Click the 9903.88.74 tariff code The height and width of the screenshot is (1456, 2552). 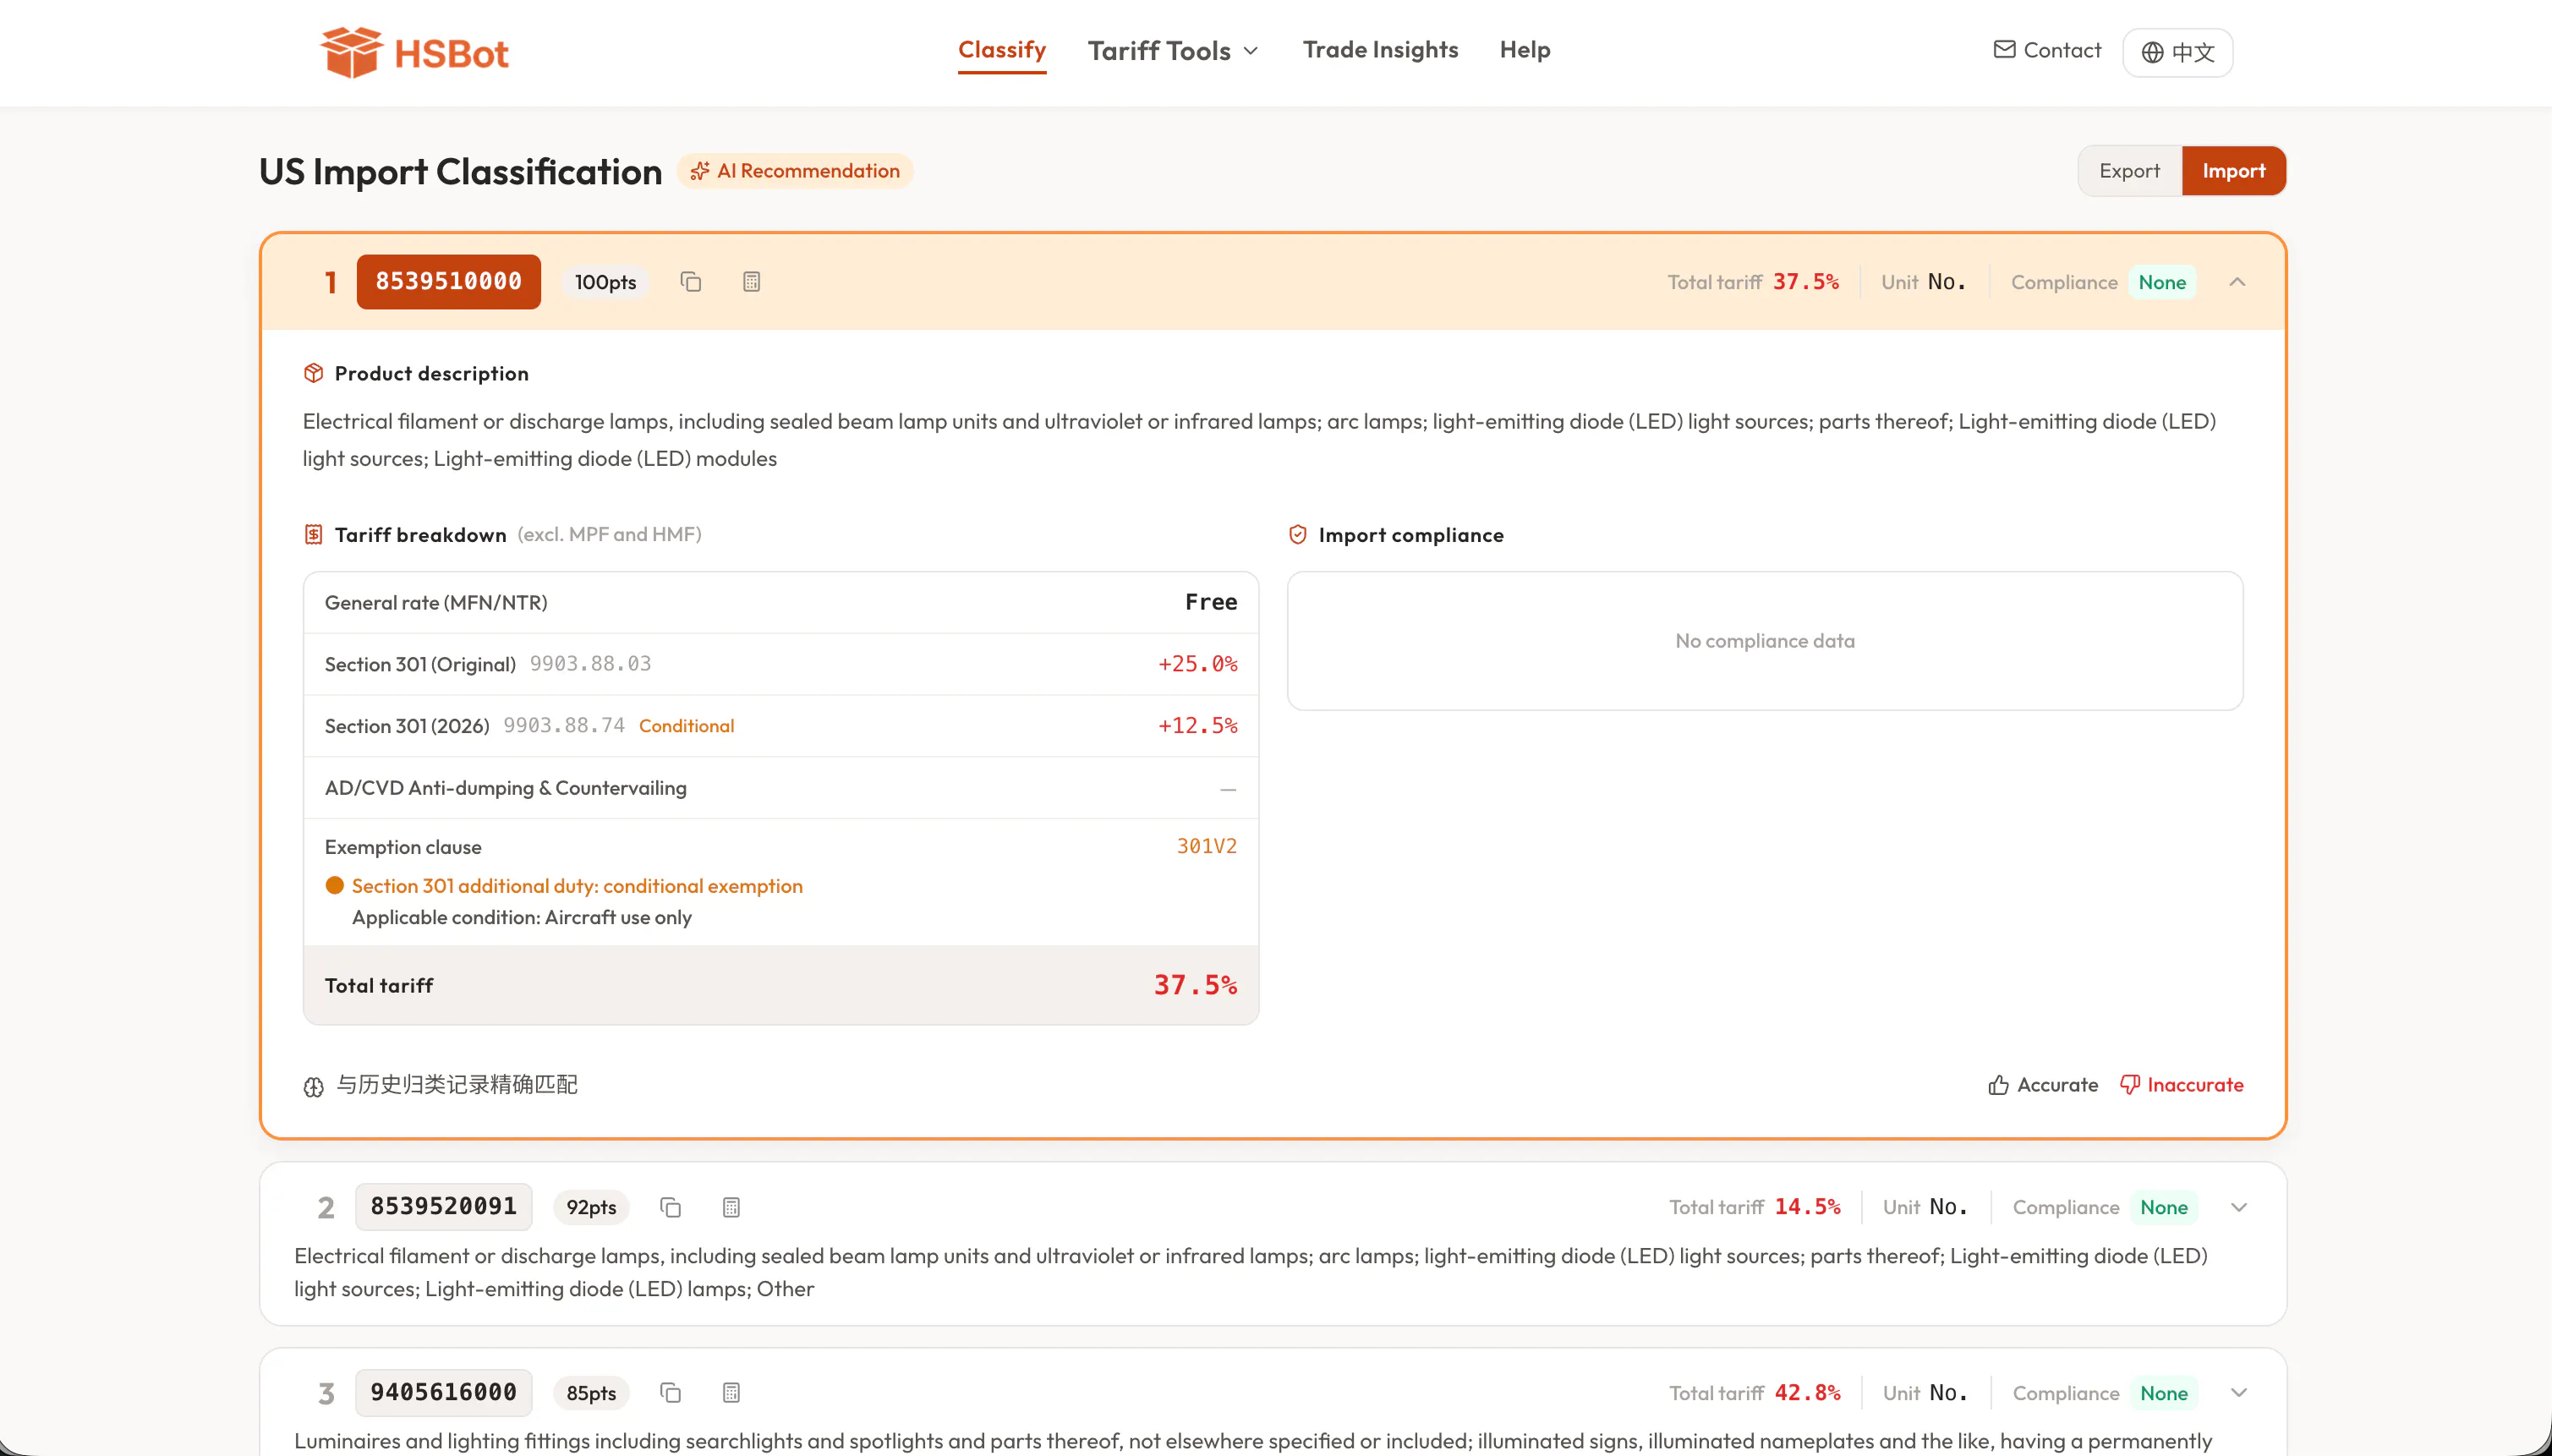pos(564,726)
